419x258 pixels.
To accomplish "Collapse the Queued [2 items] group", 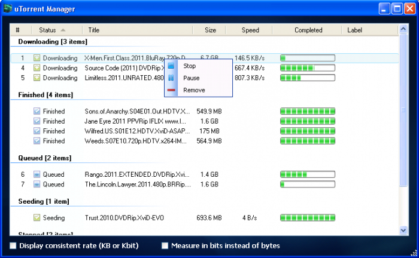I will click(45, 158).
